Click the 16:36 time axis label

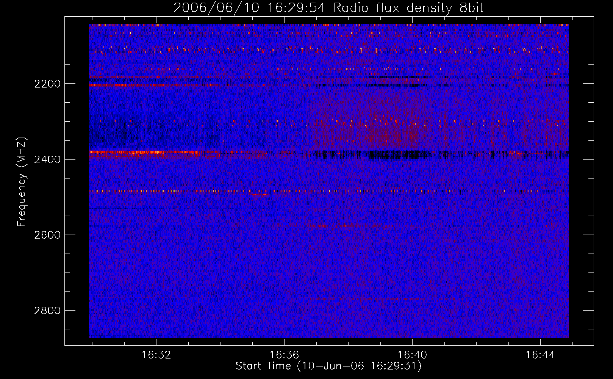click(x=284, y=355)
